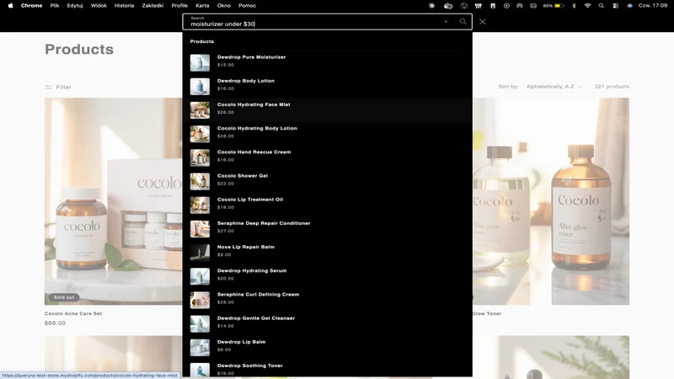The height and width of the screenshot is (379, 674).
Task: Open the Edytuj menu
Action: 75,6
